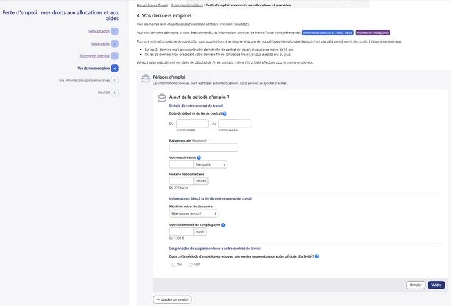This screenshot has width=451, height=306.
Task: Focus the Raison sociale field
Action: tap(204, 148)
